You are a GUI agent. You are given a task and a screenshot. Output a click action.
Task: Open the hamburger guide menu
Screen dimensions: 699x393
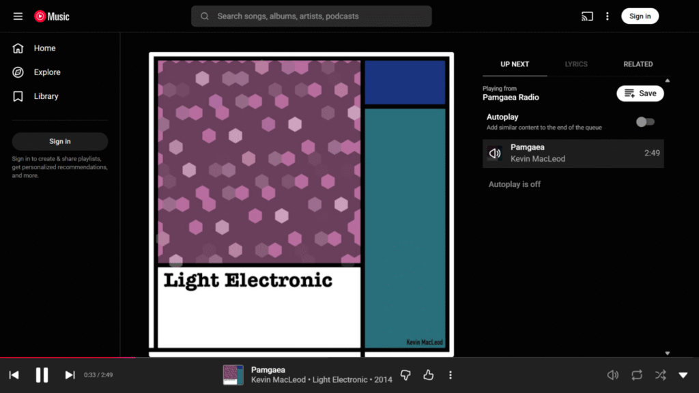coord(18,16)
